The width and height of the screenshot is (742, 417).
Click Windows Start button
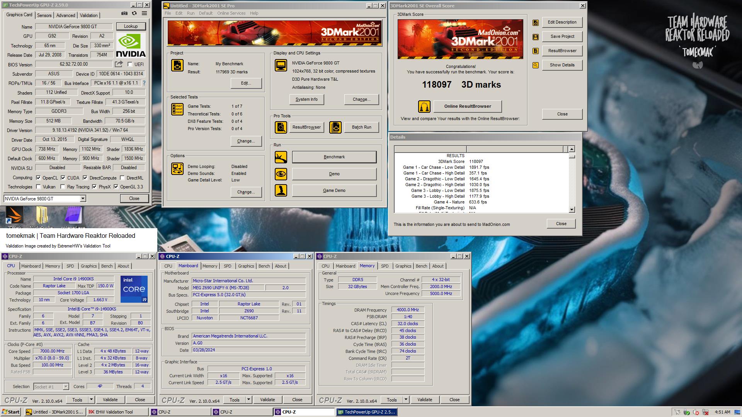[x=11, y=412]
